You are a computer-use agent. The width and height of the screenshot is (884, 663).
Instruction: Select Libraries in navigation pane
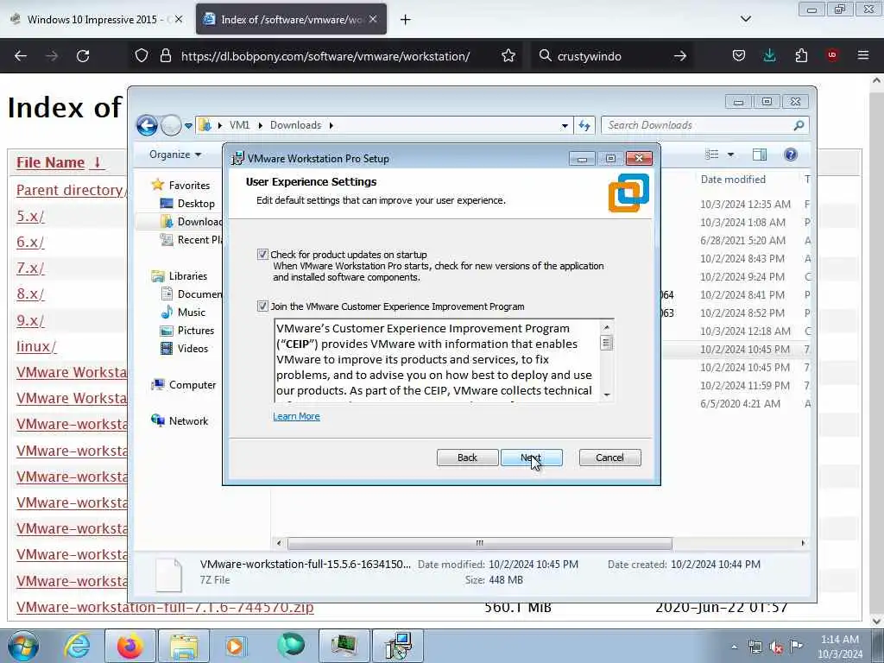click(187, 275)
